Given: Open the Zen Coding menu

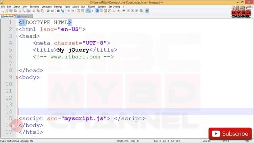Looking at the screenshot, I should click(114, 7).
